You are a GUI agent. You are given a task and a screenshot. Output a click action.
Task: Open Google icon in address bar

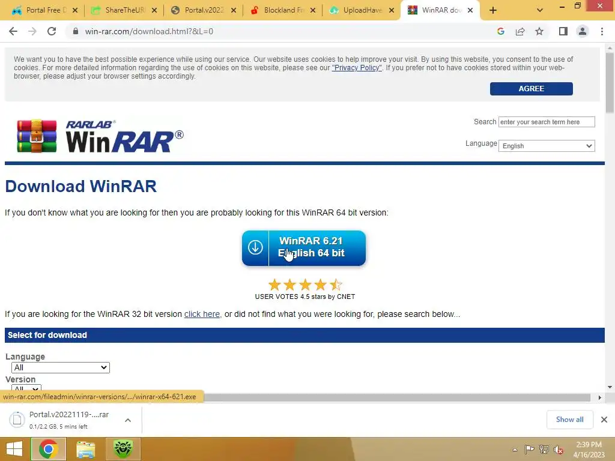(x=500, y=31)
